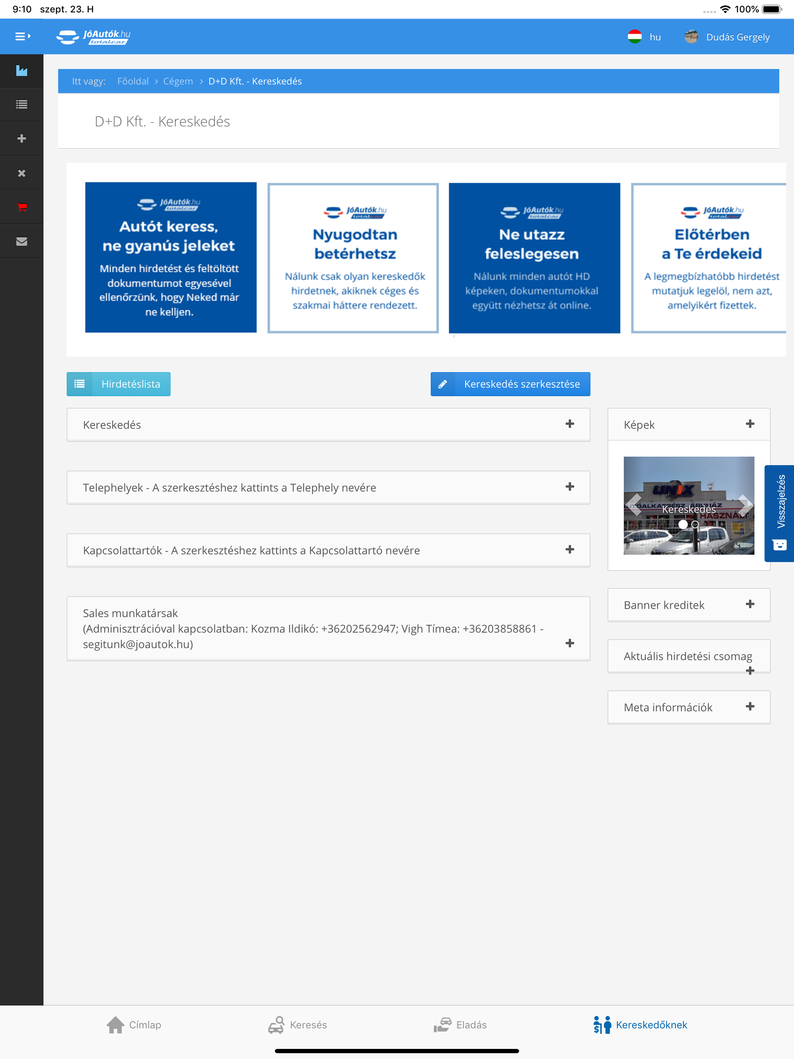This screenshot has width=794, height=1059.
Task: Tap the Keresés car search icon
Action: [276, 1025]
